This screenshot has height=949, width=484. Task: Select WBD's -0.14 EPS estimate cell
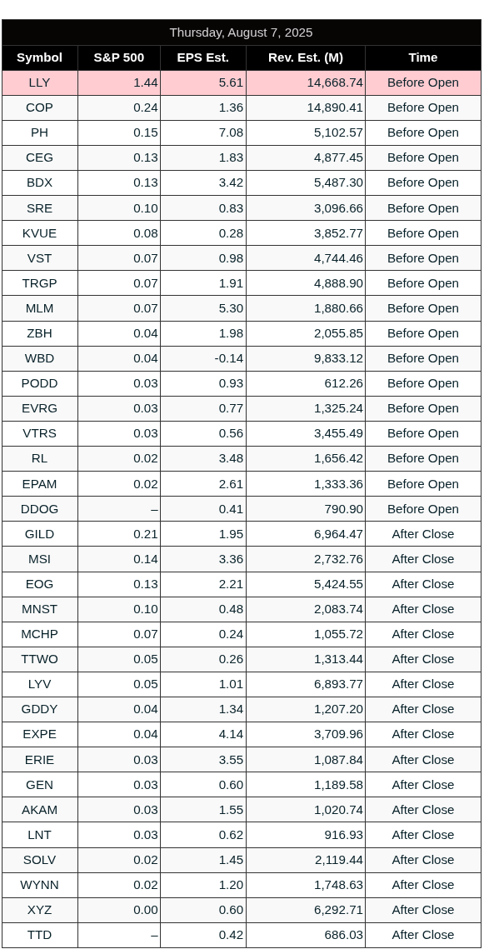pyautogui.click(x=203, y=358)
